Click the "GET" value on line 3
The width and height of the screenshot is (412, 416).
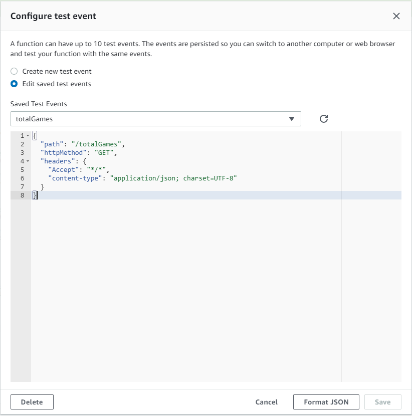tap(104, 152)
